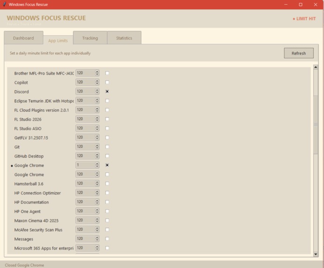Click the Git app label
Image resolution: width=324 pixels, height=268 pixels.
click(x=17, y=147)
